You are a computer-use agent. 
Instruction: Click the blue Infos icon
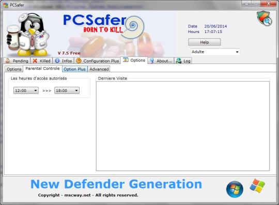coord(57,61)
